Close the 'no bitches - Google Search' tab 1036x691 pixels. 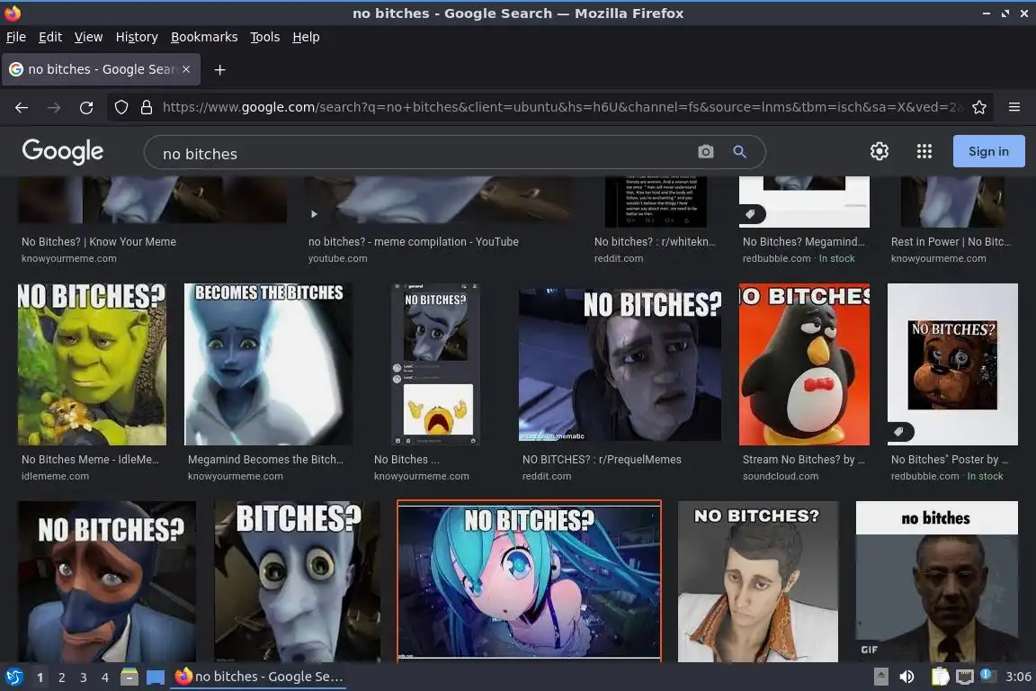tap(186, 68)
